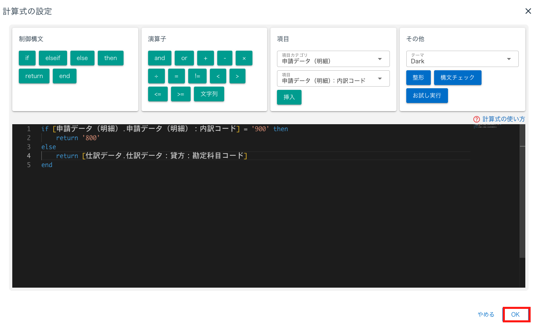Click the end keyword on line 5
538x324 pixels.
click(47, 165)
